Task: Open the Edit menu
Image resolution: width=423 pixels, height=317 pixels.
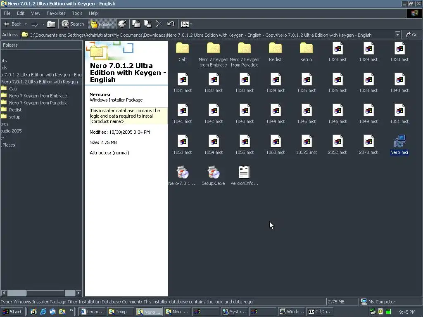Action: point(21,13)
